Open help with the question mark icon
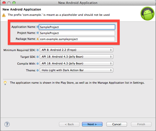156x131 pixels. tap(7, 124)
